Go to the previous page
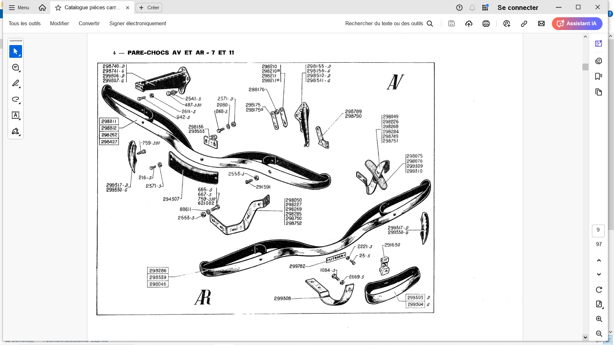Viewport: 614px width, 345px height. coord(599,260)
